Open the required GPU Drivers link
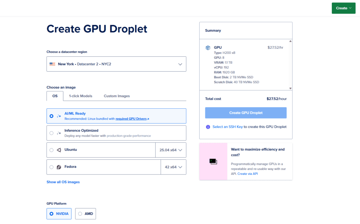 click(131, 119)
